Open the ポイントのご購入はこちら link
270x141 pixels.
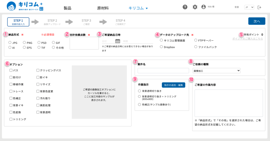coord(247,39)
